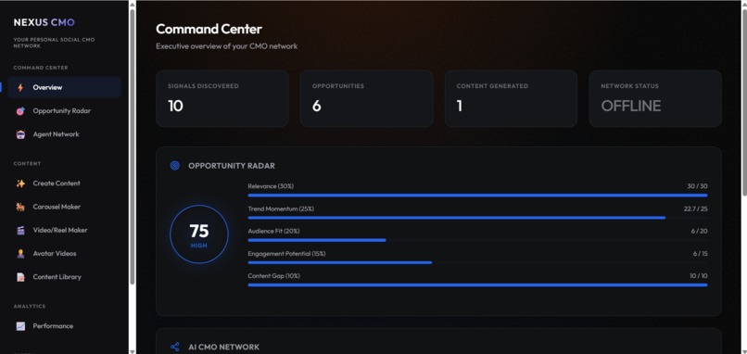The width and height of the screenshot is (747, 354).
Task: Click the Overview lightning bolt icon
Action: point(20,88)
